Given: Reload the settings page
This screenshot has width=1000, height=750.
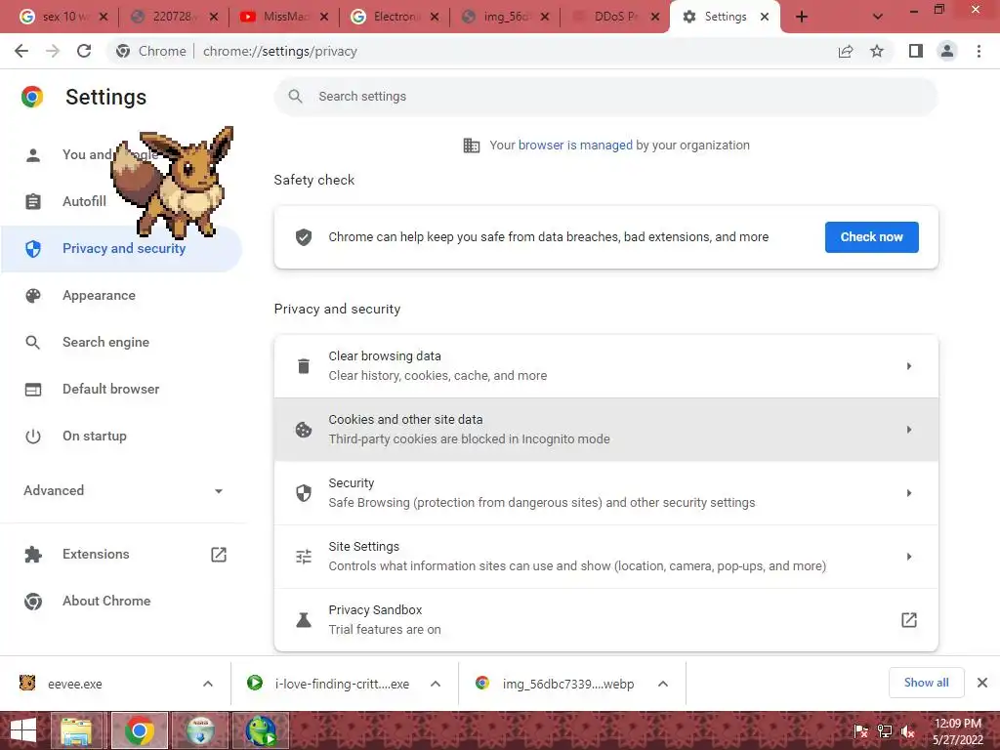Looking at the screenshot, I should 84,51.
